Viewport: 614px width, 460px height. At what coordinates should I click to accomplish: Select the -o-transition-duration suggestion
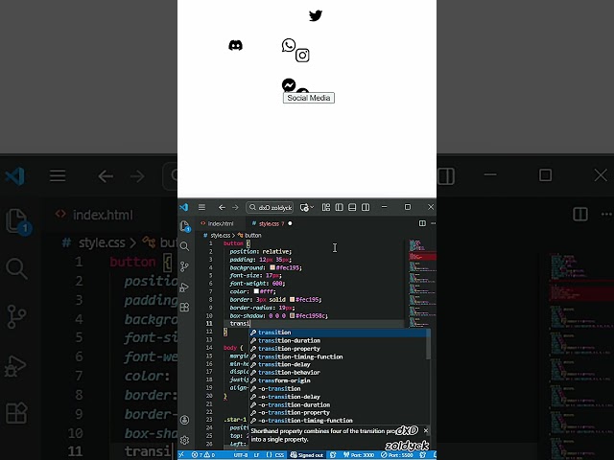[x=340, y=404]
